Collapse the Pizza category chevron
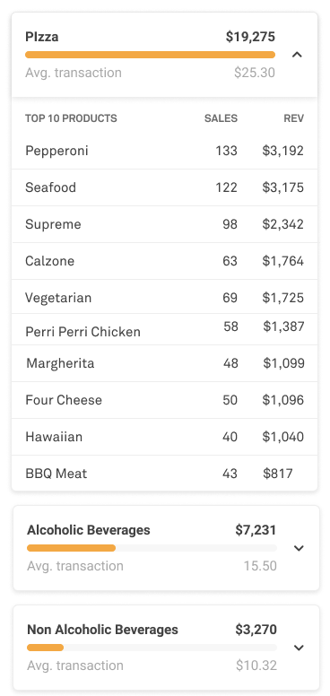Viewport: 330px width, 696px height. [x=297, y=55]
